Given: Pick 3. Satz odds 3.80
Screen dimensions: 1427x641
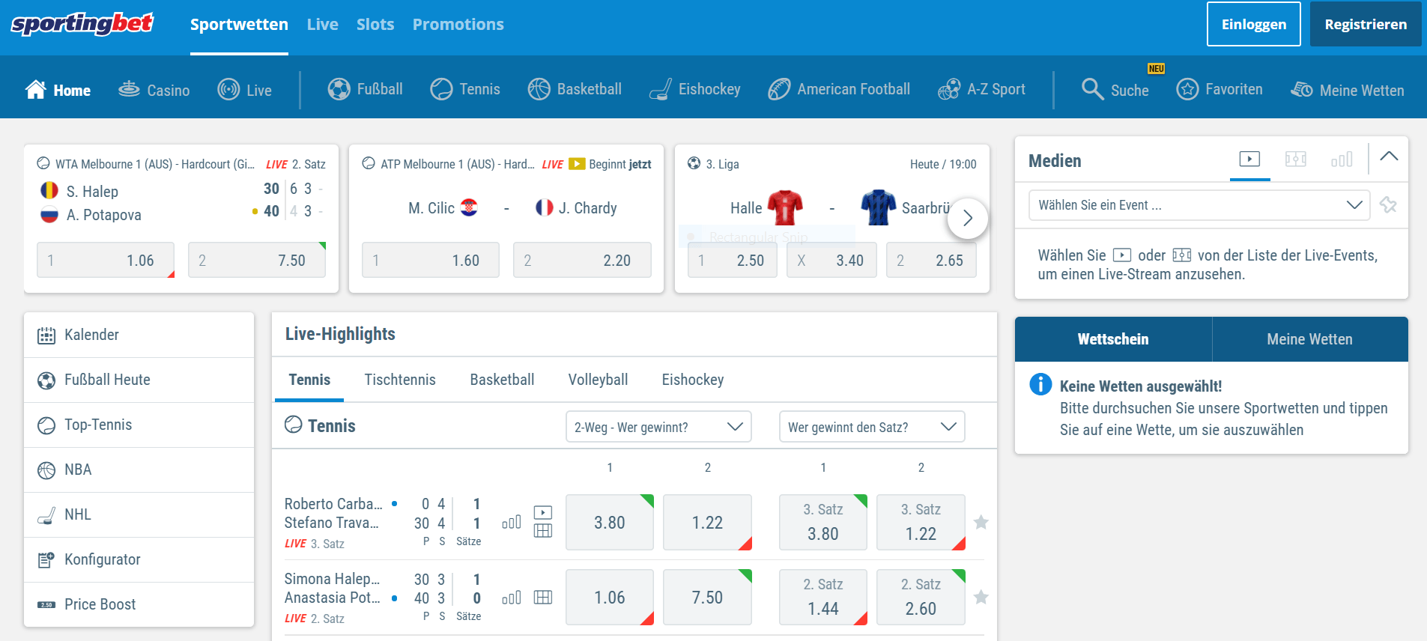Looking at the screenshot, I should (x=823, y=523).
